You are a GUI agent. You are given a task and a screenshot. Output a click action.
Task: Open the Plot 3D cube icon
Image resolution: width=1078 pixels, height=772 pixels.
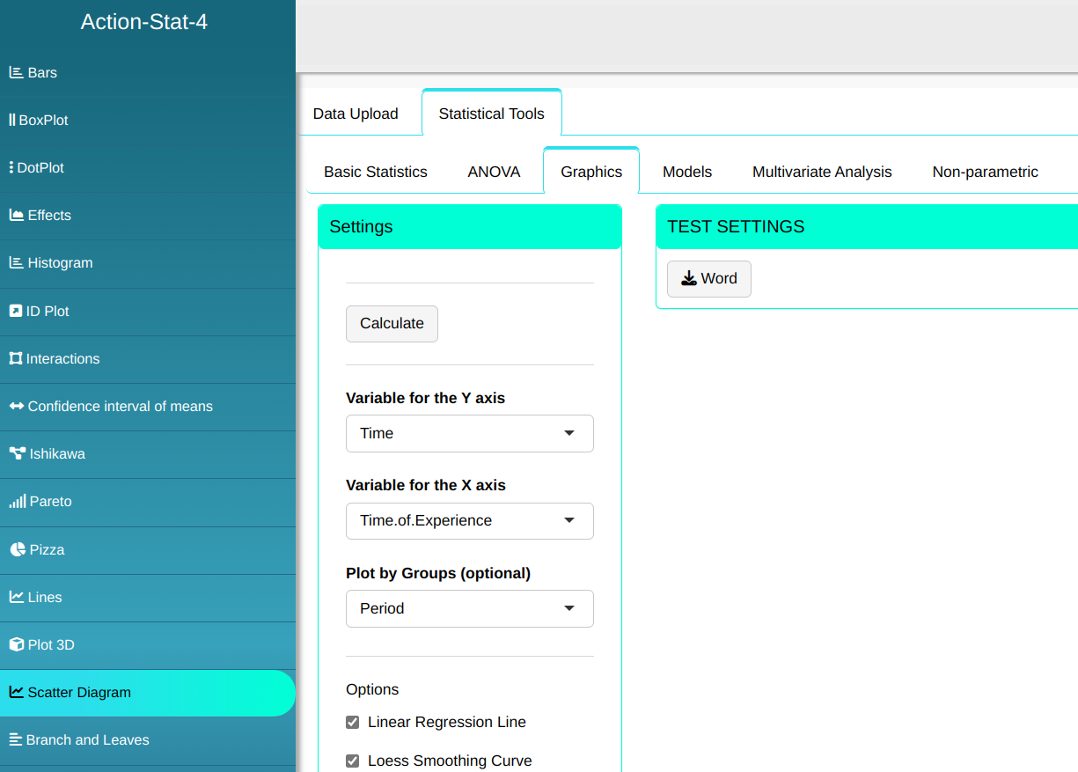[16, 645]
